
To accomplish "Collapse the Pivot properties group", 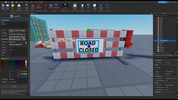I will (155, 83).
